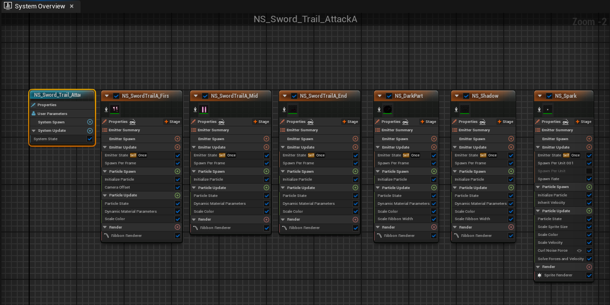610x305 pixels.
Task: Add renderer to NS_SwordTrailA_First Render section
Action: pyautogui.click(x=177, y=228)
